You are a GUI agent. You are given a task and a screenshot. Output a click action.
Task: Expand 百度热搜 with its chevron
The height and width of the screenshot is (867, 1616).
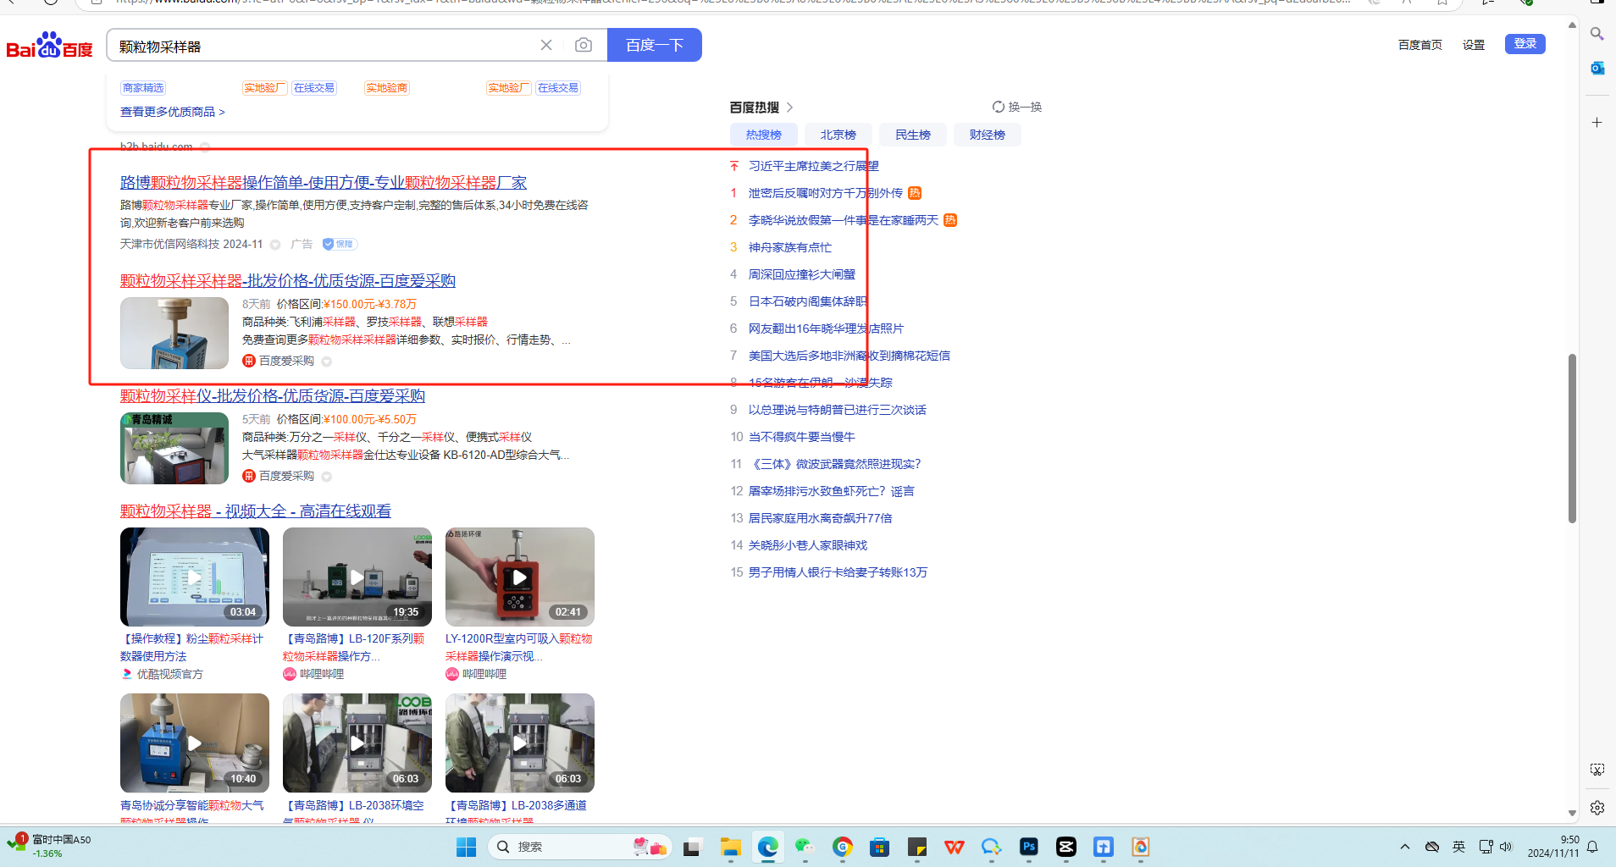789,108
